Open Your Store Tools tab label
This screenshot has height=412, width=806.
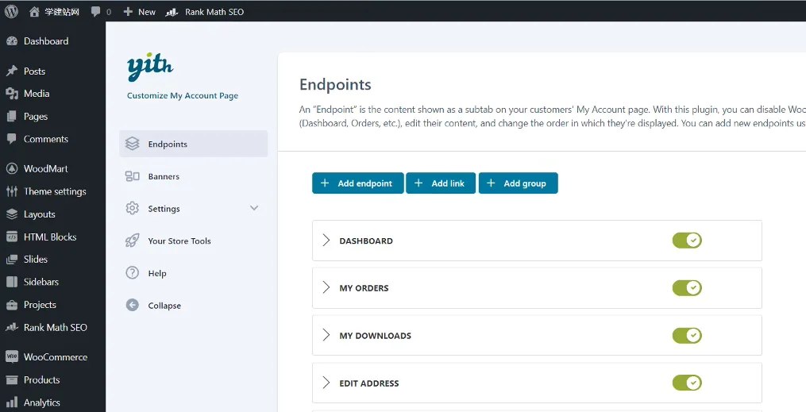[179, 241]
